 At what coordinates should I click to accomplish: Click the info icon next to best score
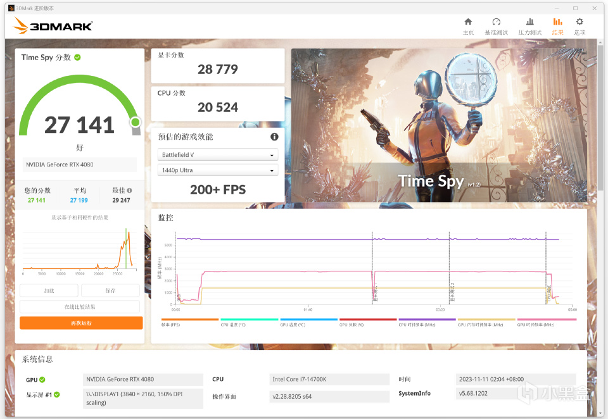tap(129, 191)
